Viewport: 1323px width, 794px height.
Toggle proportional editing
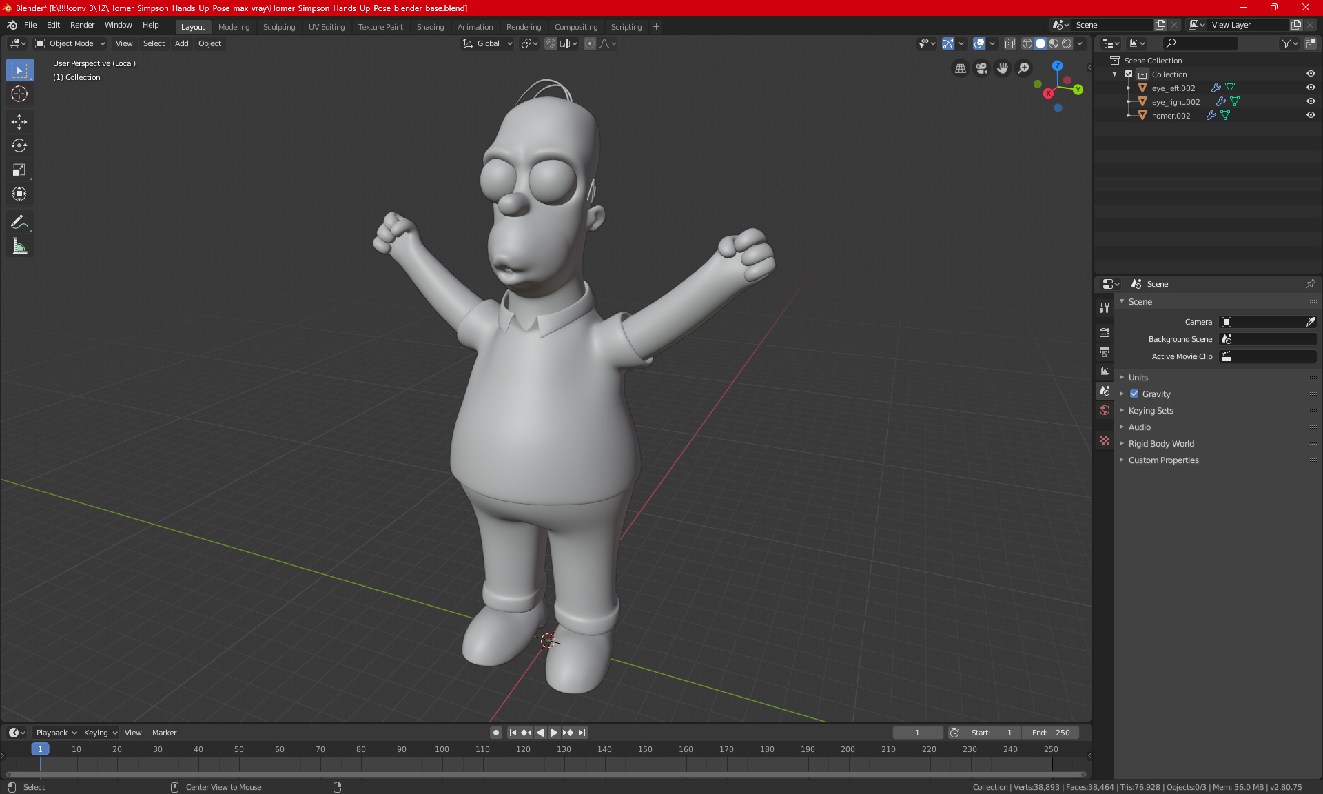(590, 43)
